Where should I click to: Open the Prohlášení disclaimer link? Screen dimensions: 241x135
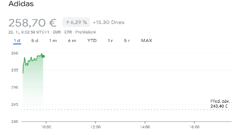coord(85,32)
